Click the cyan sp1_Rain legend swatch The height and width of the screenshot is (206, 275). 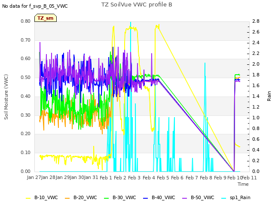(223, 198)
